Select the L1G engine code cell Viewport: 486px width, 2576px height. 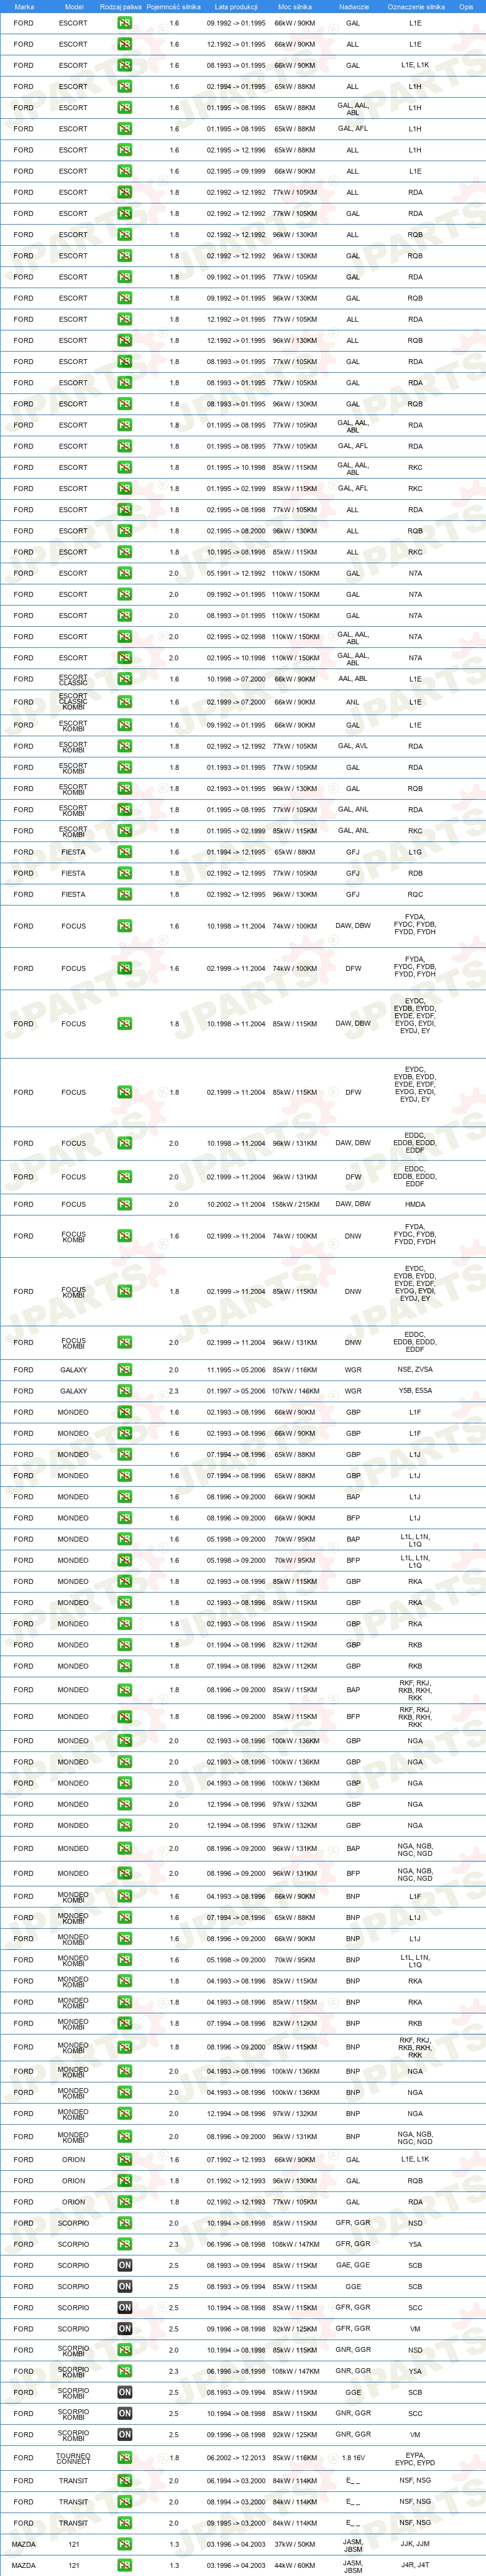click(415, 852)
